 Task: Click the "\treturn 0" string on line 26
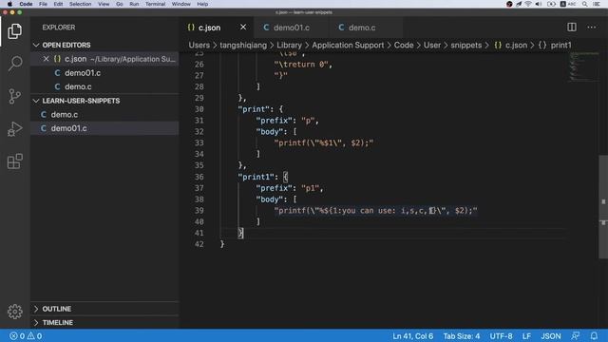point(301,65)
